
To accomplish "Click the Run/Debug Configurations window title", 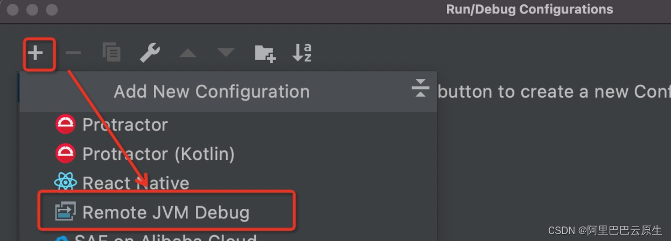I will point(529,10).
